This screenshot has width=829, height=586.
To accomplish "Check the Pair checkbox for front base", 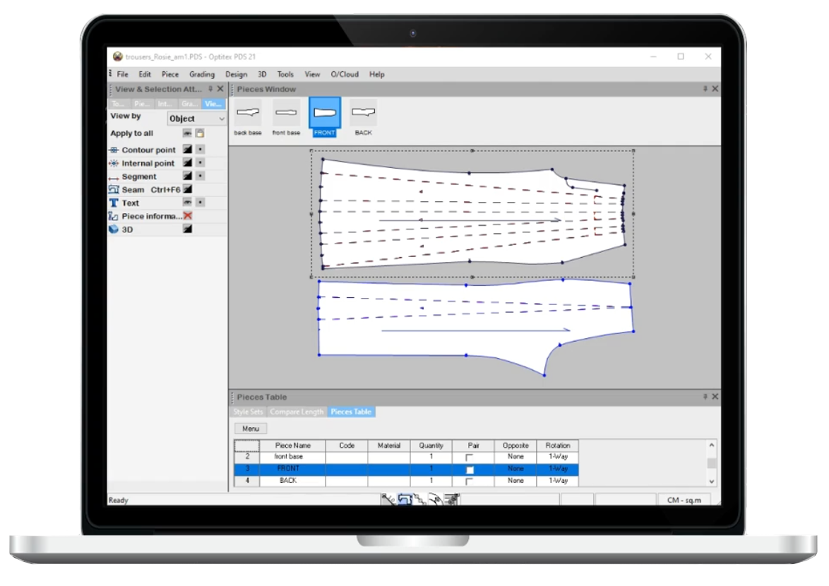I will click(x=470, y=458).
